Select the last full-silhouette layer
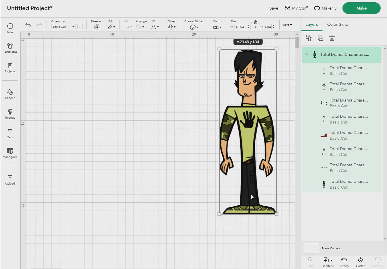The width and height of the screenshot is (387, 269). pos(342,184)
